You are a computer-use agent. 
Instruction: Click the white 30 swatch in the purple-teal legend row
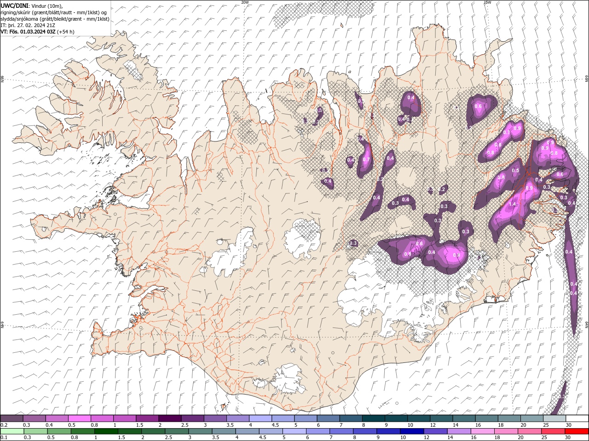[577, 418]
